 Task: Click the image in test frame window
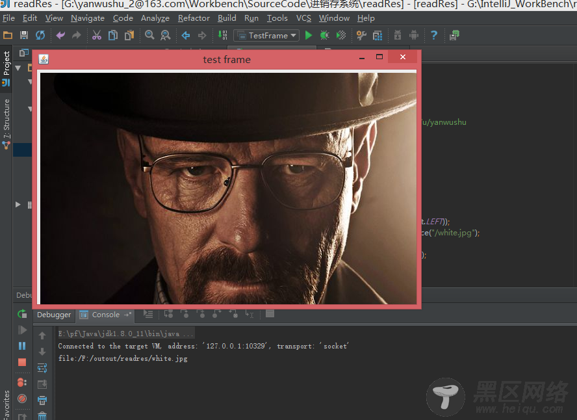(228, 188)
